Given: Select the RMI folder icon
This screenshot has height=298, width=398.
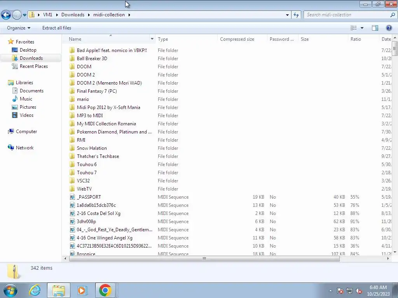Looking at the screenshot, I should pyautogui.click(x=72, y=140).
